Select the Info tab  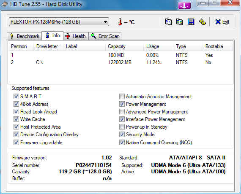(52, 35)
